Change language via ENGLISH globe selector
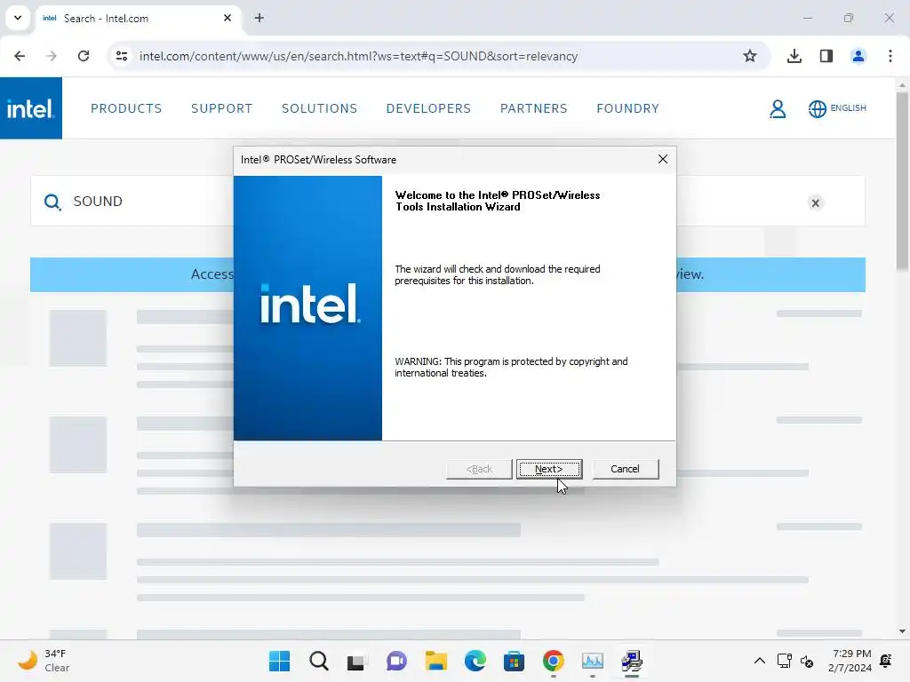 837,108
